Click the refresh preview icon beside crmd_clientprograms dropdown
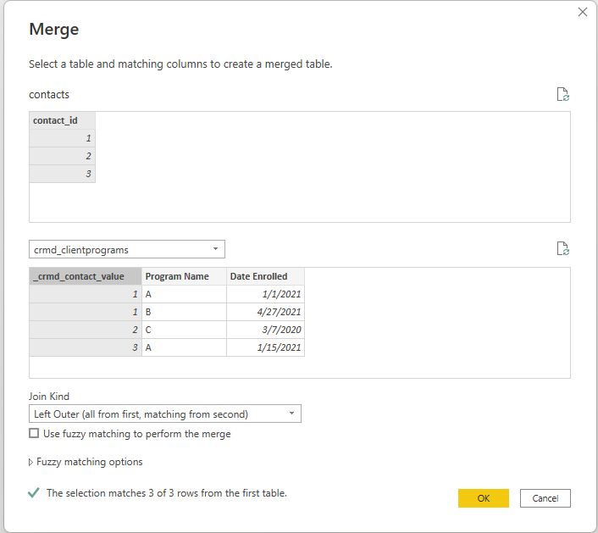The width and height of the screenshot is (598, 533). click(x=563, y=248)
